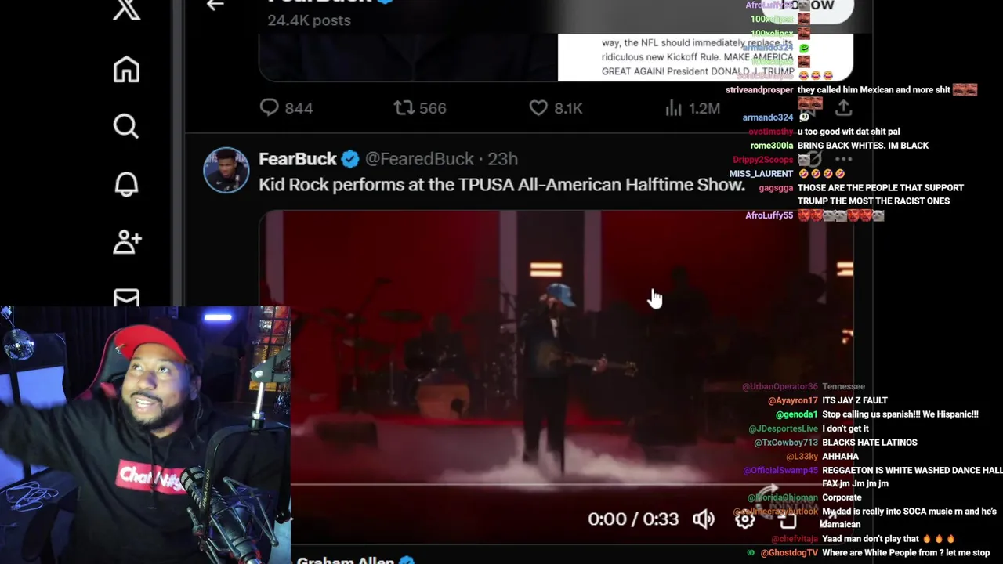Open the X logo home
Viewport: 1003px width, 564px height.
point(126,10)
